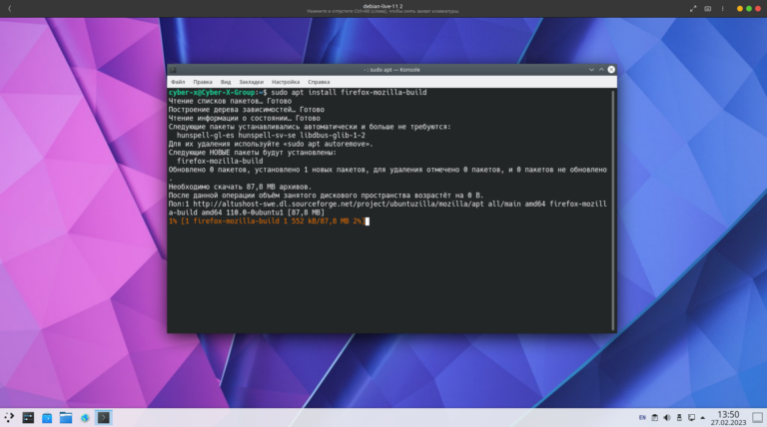Click 'sudo apt autoremove' hint line
The width and height of the screenshot is (767, 427).
[x=271, y=144]
